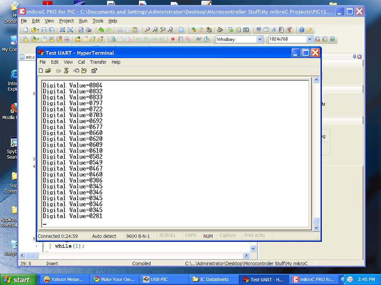The width and height of the screenshot is (381, 285).
Task: Click 'Connected 0:24:59' status bar entry
Action: click(58, 236)
